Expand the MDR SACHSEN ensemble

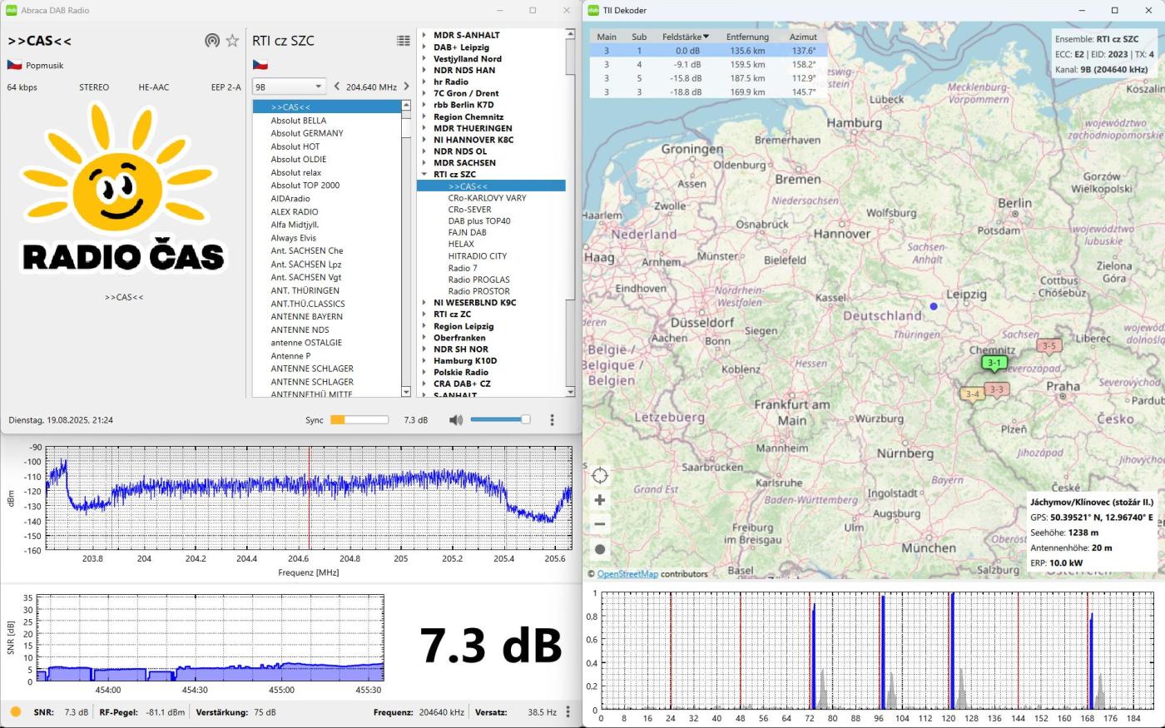click(x=424, y=163)
